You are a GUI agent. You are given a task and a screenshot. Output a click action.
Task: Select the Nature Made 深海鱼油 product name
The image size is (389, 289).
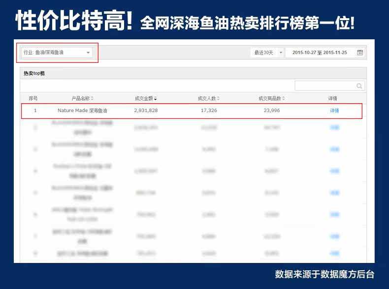point(82,111)
